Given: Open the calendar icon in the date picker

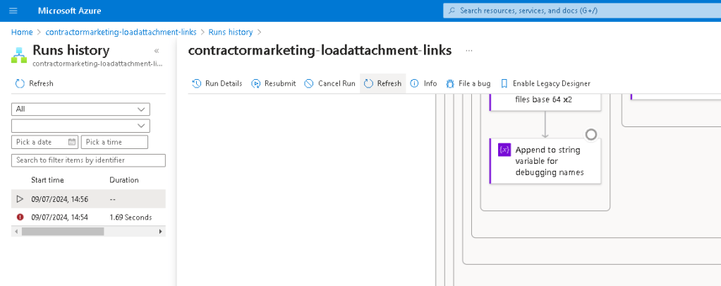Looking at the screenshot, I should (72, 142).
